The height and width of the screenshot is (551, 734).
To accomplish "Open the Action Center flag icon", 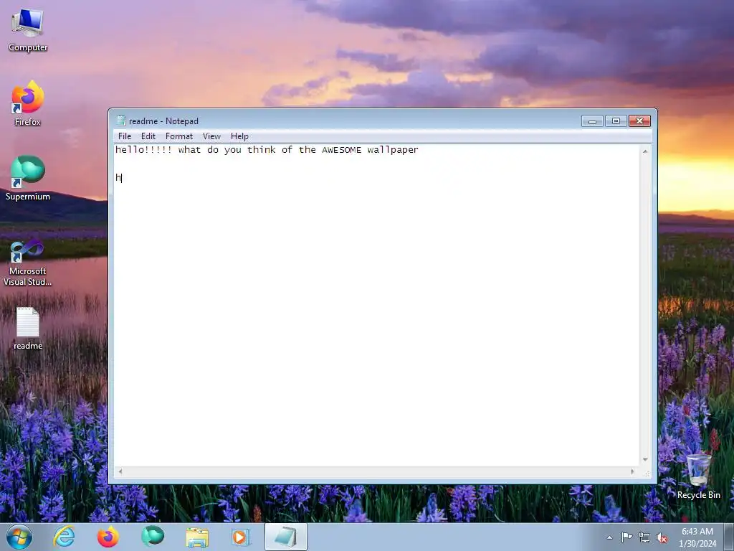I will click(626, 537).
